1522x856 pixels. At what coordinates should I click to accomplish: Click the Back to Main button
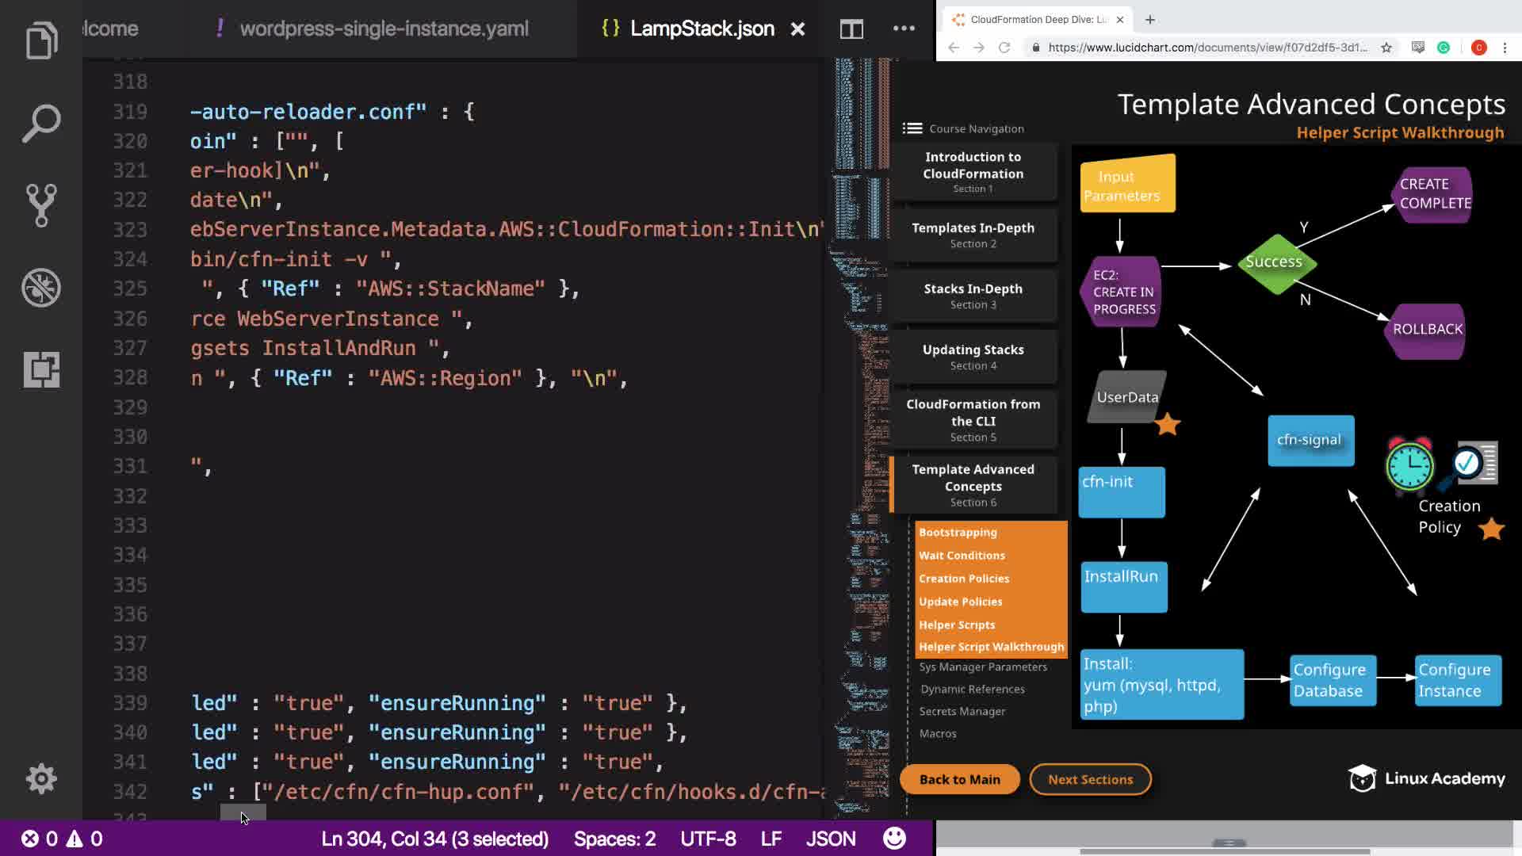coord(959,779)
